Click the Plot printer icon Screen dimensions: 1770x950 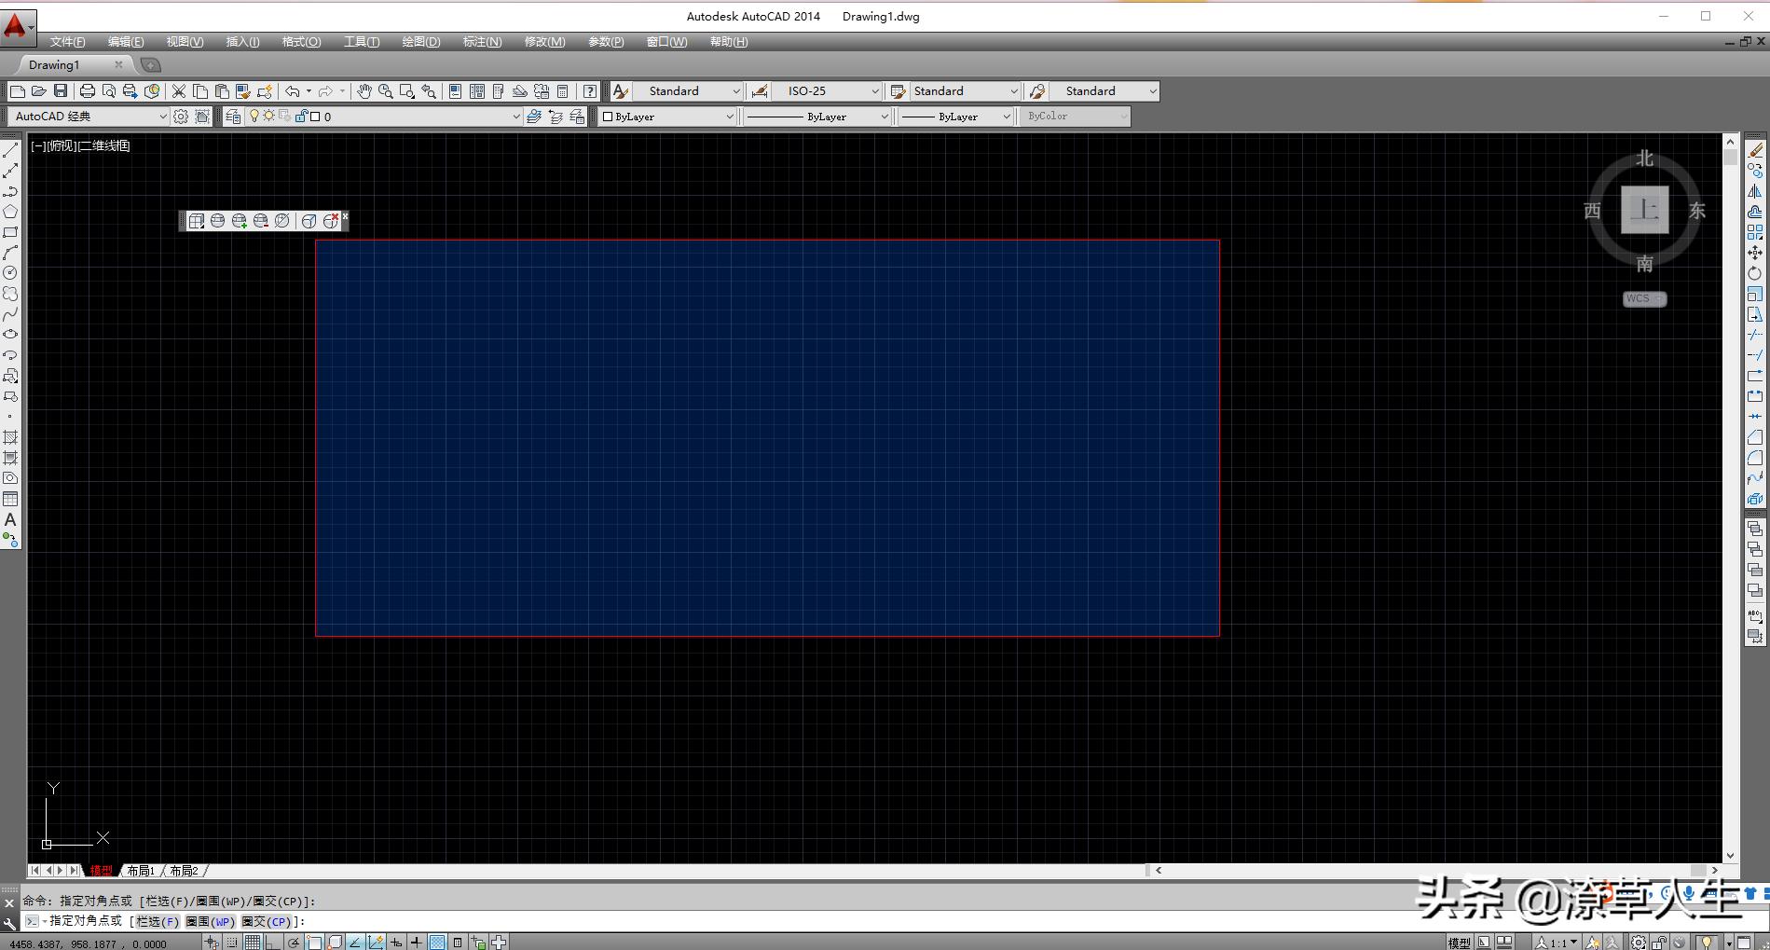87,91
